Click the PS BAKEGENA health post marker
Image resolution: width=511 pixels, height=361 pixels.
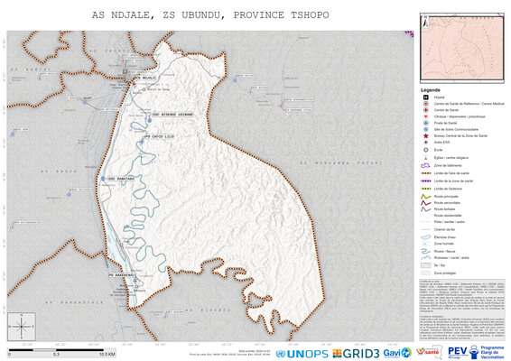(135, 281)
